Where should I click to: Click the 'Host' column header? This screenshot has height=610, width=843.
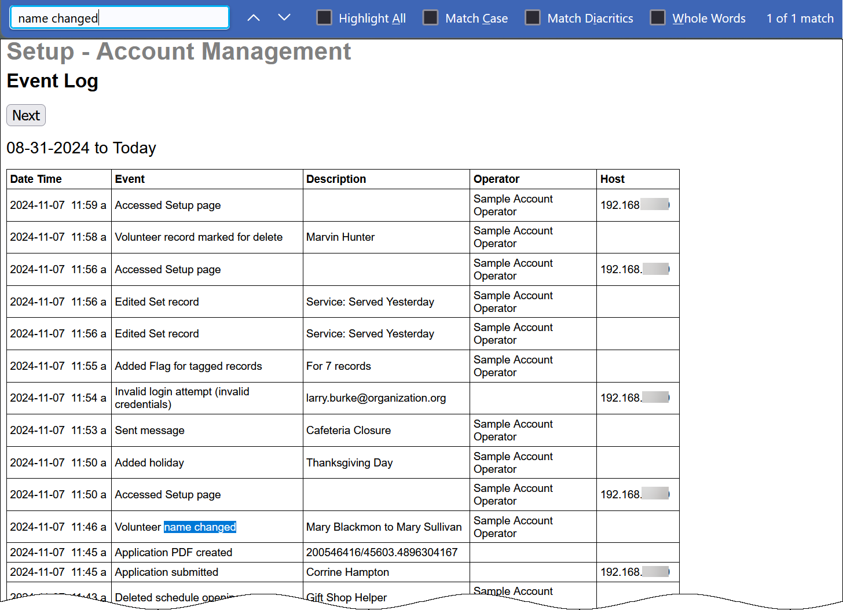pos(613,179)
